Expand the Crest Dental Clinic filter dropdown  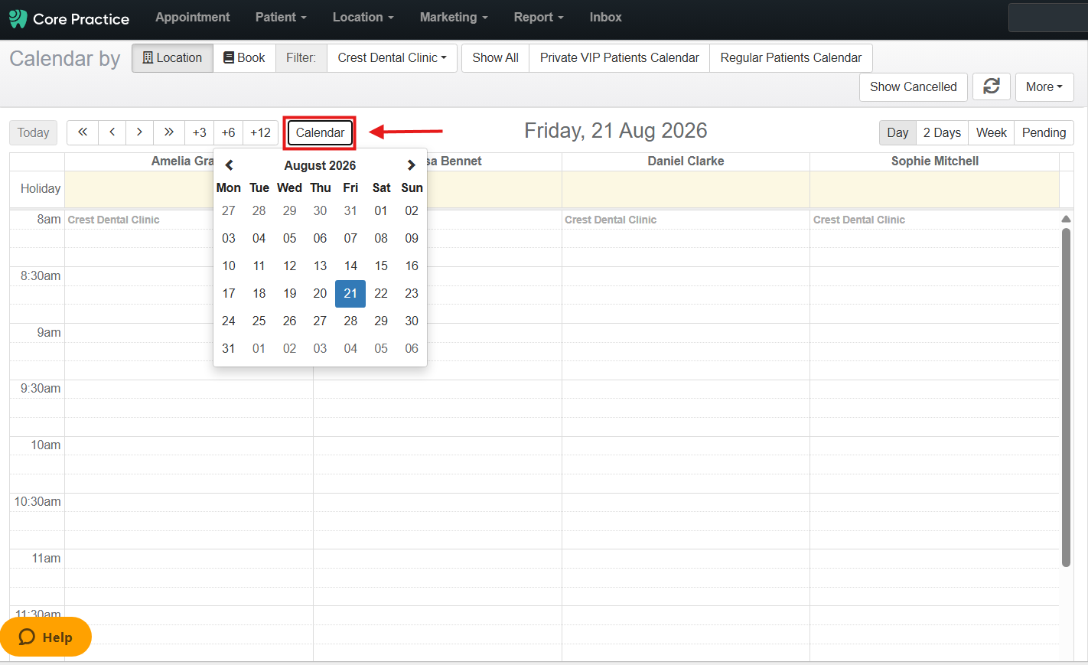pyautogui.click(x=392, y=58)
